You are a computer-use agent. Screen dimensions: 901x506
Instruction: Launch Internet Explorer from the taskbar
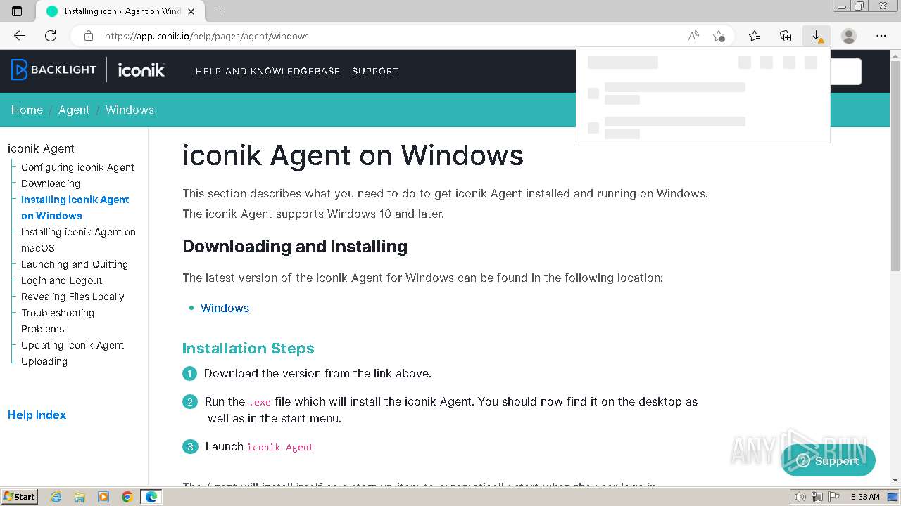[x=56, y=497]
